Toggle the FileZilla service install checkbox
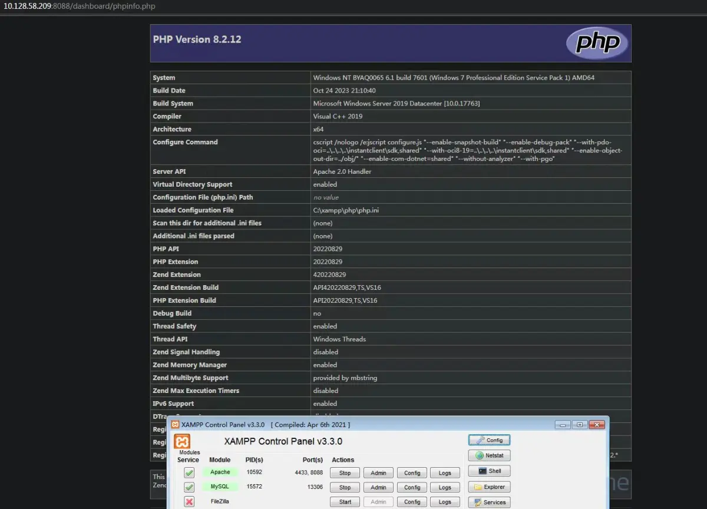The height and width of the screenshot is (509, 707). 189,502
